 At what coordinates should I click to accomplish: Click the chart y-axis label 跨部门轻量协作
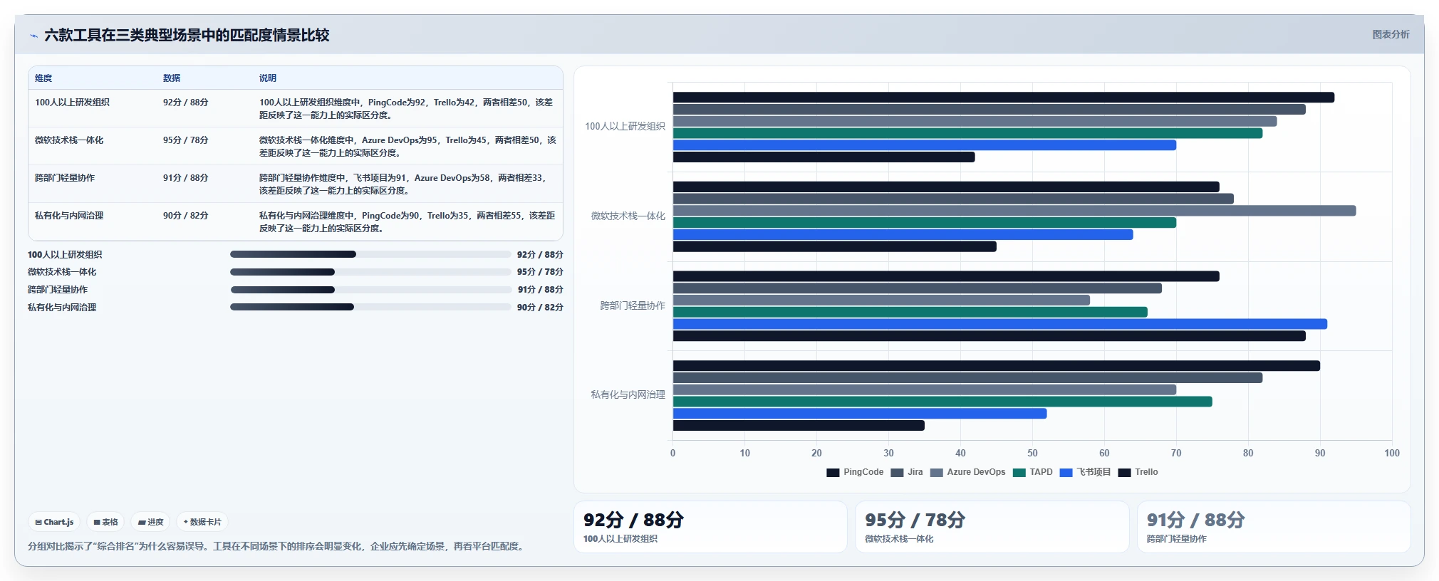633,305
